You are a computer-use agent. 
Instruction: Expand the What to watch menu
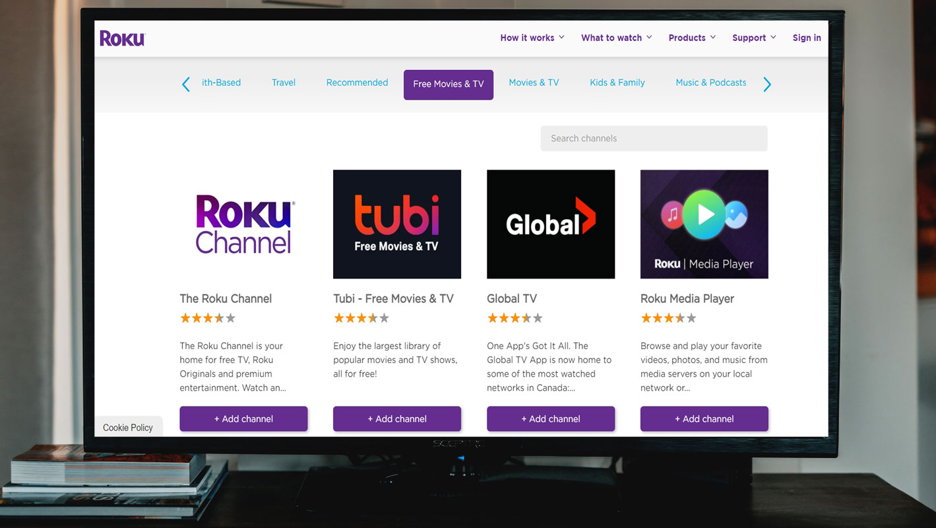click(x=616, y=38)
